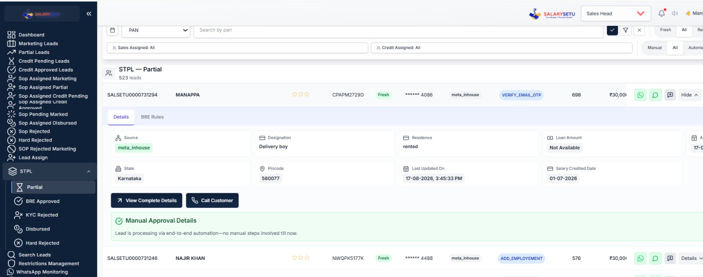Rate MANAPPA lead using the stars
Image resolution: width=703 pixels, height=277 pixels.
301,94
